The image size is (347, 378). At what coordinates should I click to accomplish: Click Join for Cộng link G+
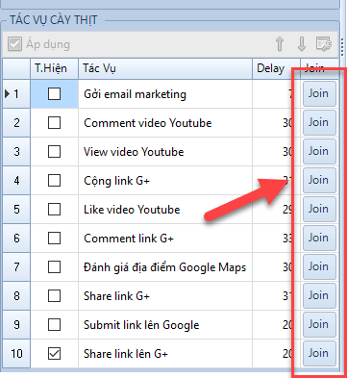(x=319, y=180)
